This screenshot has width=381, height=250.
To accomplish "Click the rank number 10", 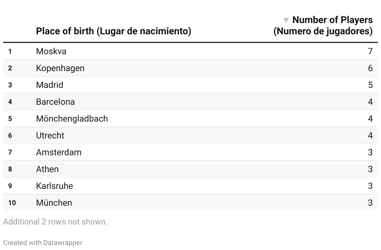I will [12, 203].
